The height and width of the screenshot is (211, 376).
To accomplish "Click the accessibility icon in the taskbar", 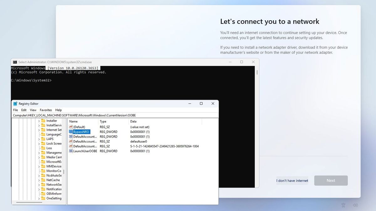I will pos(343,205).
